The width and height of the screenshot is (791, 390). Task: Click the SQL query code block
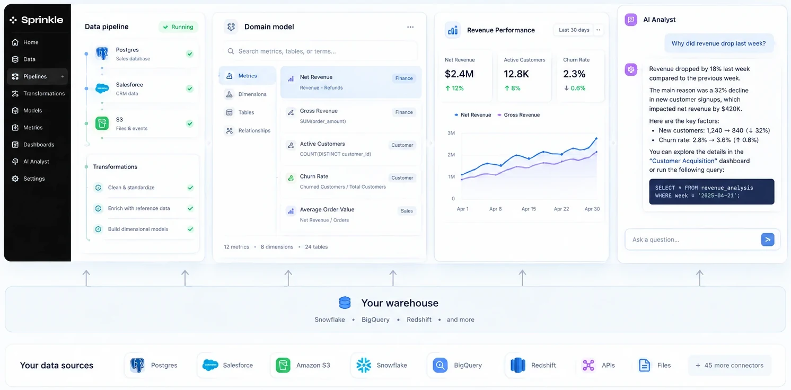point(711,191)
